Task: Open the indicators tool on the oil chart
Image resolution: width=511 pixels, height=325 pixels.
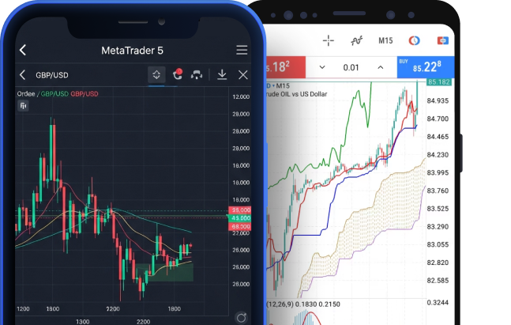Action: pyautogui.click(x=356, y=41)
